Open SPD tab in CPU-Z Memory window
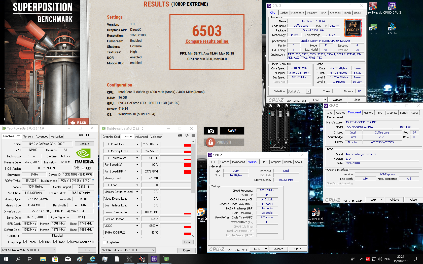 click(x=264, y=162)
